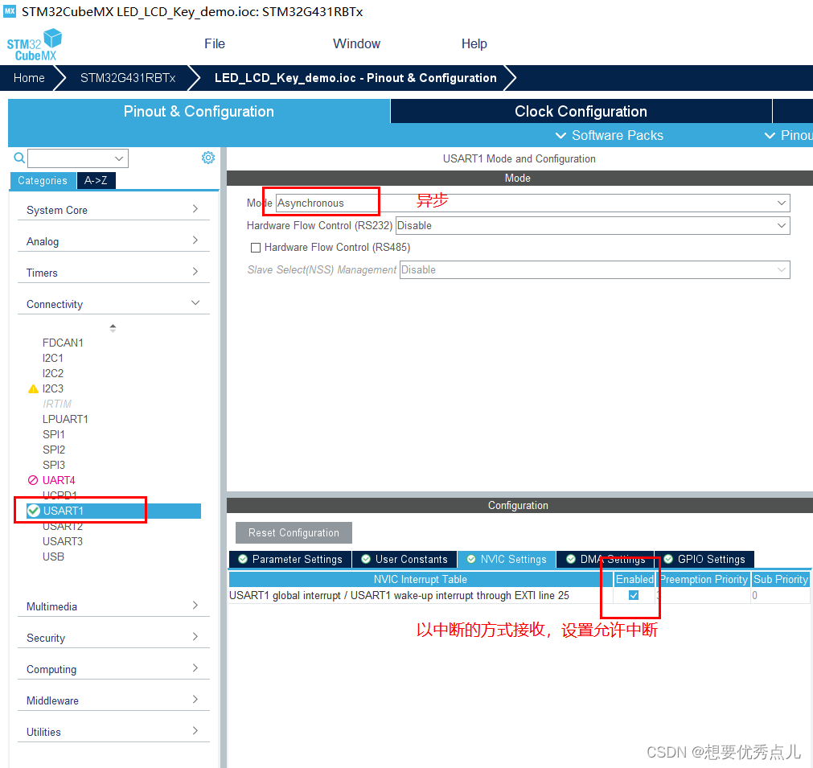Select USB peripheral
The image size is (813, 768).
53,557
